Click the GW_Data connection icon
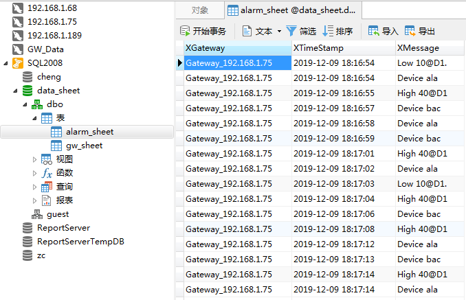Screen dimensions: 466x300 tap(18, 49)
